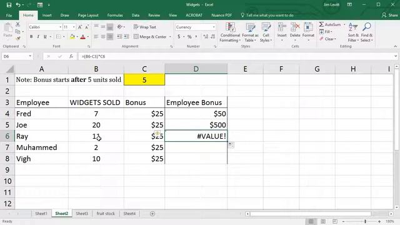Undo the last action
The image size is (400, 225).
pyautogui.click(x=18, y=5)
